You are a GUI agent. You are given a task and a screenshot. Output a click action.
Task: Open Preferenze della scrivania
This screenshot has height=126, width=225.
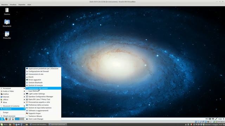coord(43,105)
